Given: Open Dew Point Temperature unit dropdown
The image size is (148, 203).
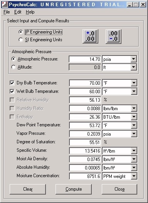Looking at the screenshot, I should pyautogui.click(x=134, y=125).
